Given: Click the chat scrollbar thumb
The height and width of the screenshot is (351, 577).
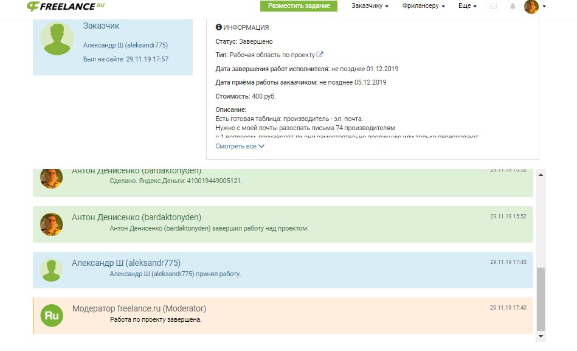Looking at the screenshot, I should (x=541, y=299).
